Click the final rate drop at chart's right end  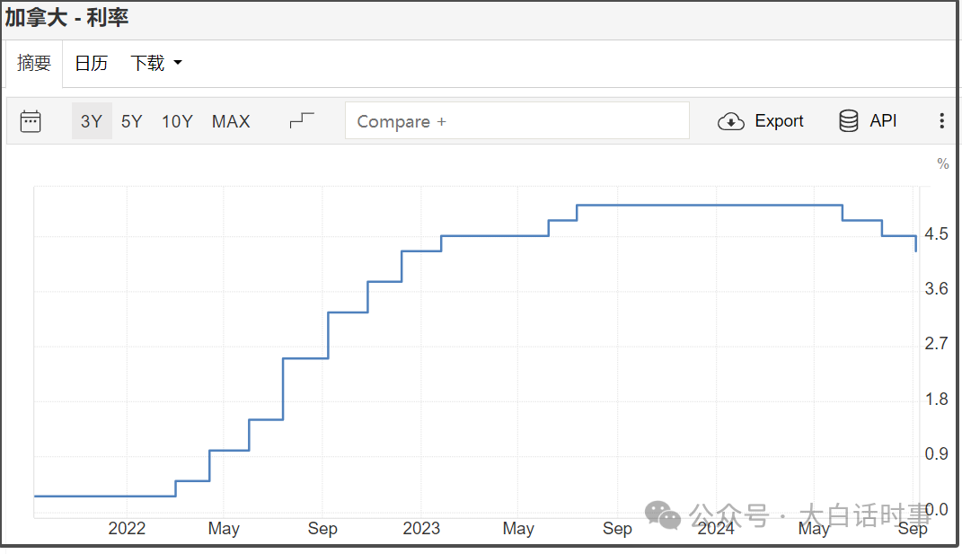click(x=915, y=244)
